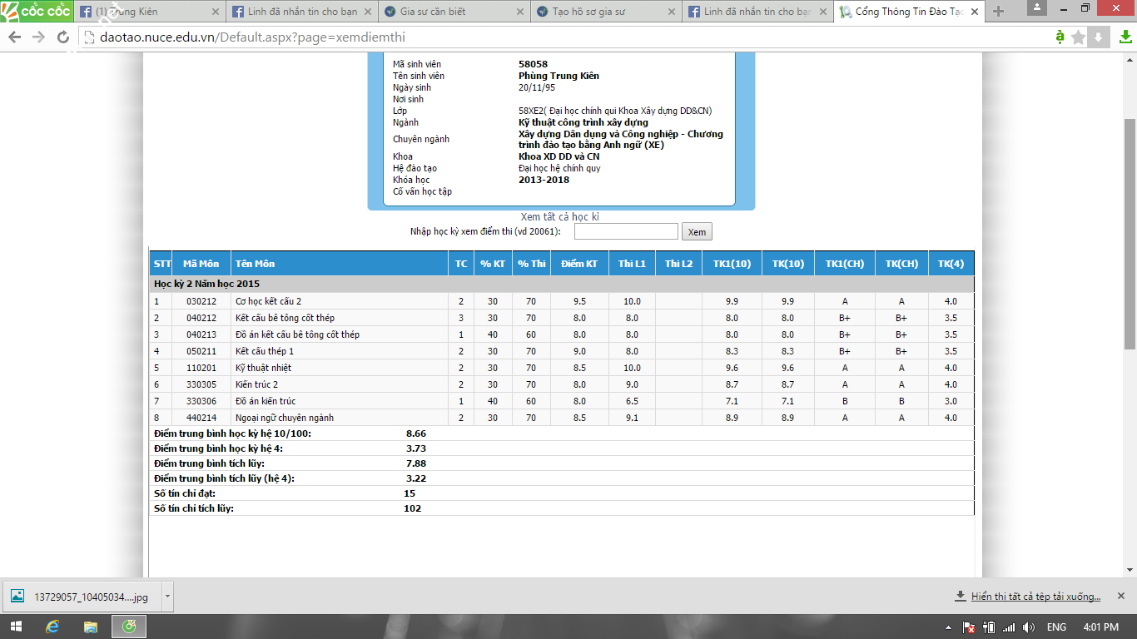Open a new browser tab
The height and width of the screenshot is (639, 1137).
point(999,12)
